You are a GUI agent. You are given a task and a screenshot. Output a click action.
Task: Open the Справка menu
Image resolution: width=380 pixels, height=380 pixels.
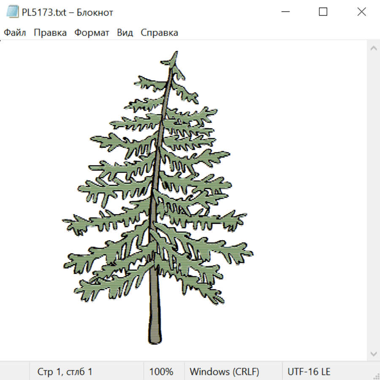pyautogui.click(x=159, y=33)
